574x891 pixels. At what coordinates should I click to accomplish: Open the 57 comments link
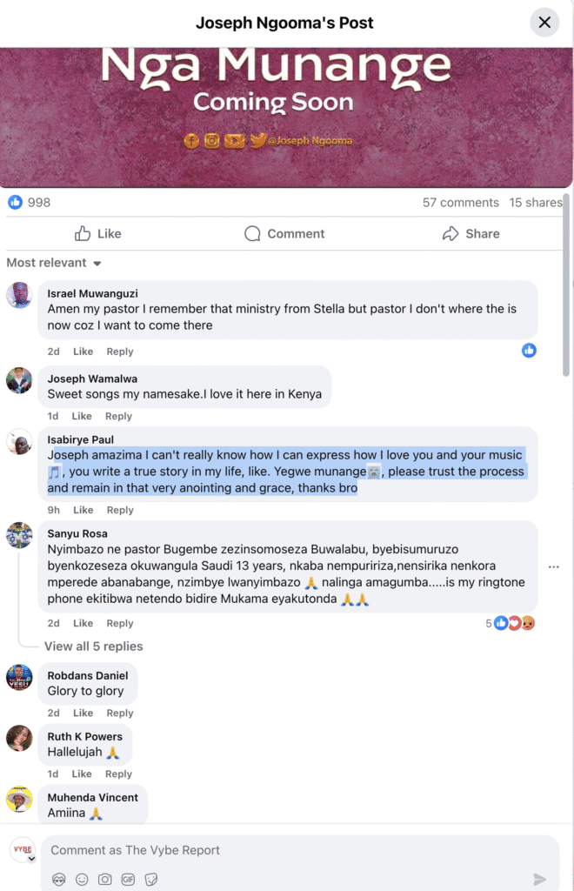[x=460, y=203]
